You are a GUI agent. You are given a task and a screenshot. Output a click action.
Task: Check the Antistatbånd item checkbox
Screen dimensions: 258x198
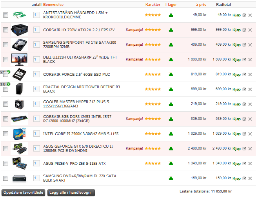5,15
